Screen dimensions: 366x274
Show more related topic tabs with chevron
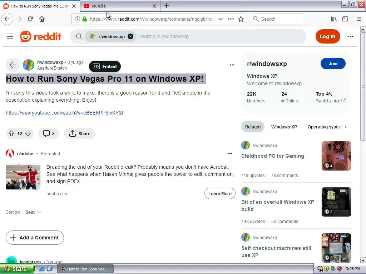click(x=346, y=127)
